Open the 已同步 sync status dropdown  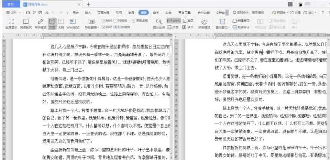coord(280,12)
